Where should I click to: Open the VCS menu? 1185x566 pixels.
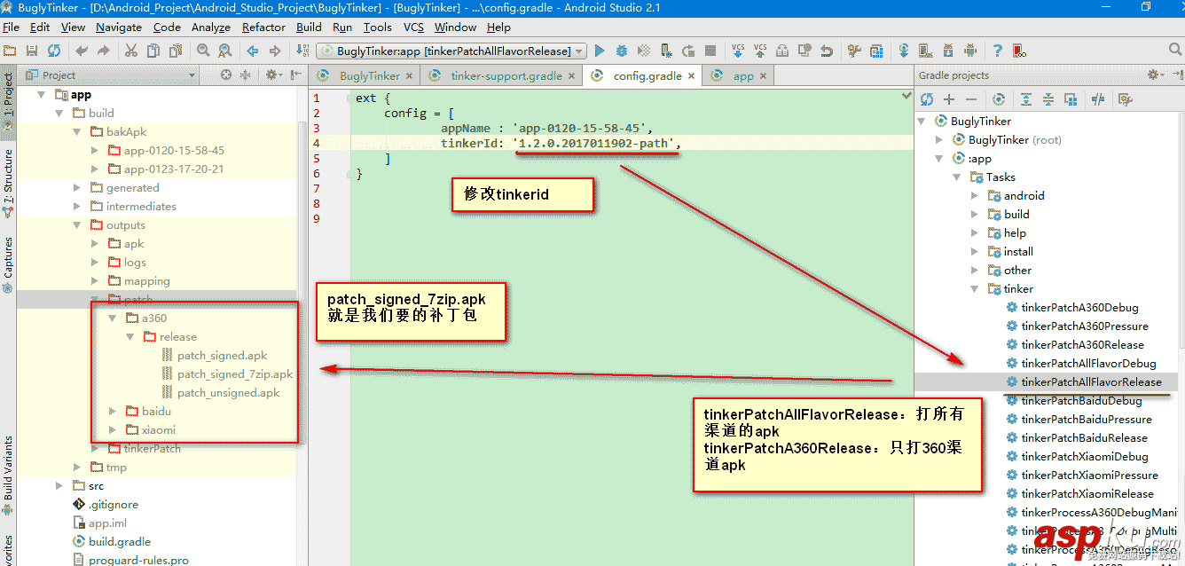pyautogui.click(x=413, y=28)
